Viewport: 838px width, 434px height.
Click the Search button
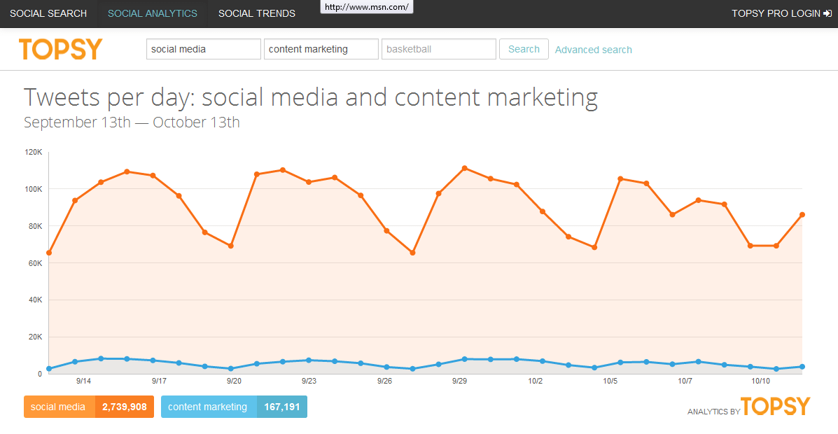(524, 49)
